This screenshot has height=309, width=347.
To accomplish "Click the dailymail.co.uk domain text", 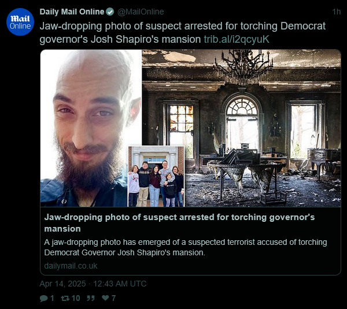I will (71, 266).
